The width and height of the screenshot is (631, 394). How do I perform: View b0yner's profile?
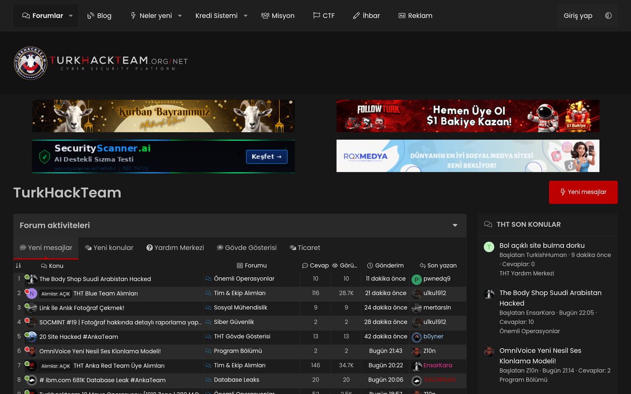(x=433, y=337)
